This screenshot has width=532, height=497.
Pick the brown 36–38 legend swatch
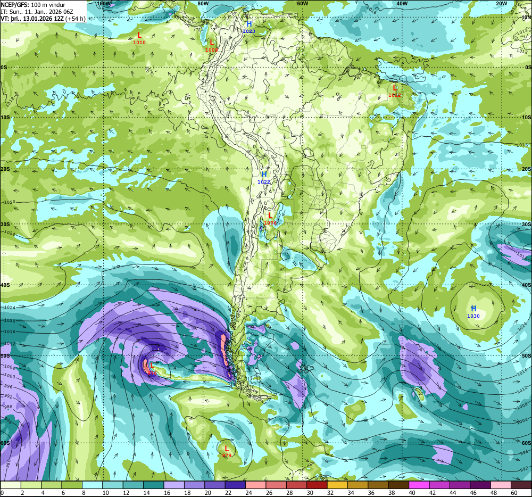tap(378, 485)
